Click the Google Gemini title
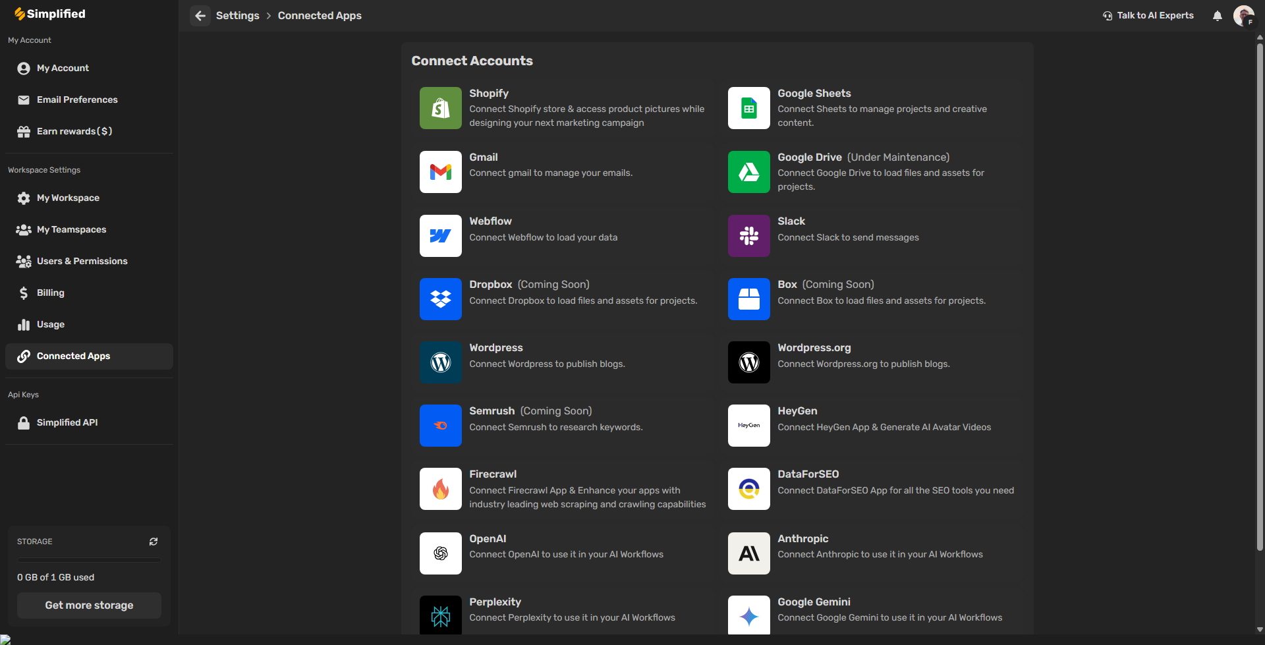The image size is (1265, 645). coord(814,602)
